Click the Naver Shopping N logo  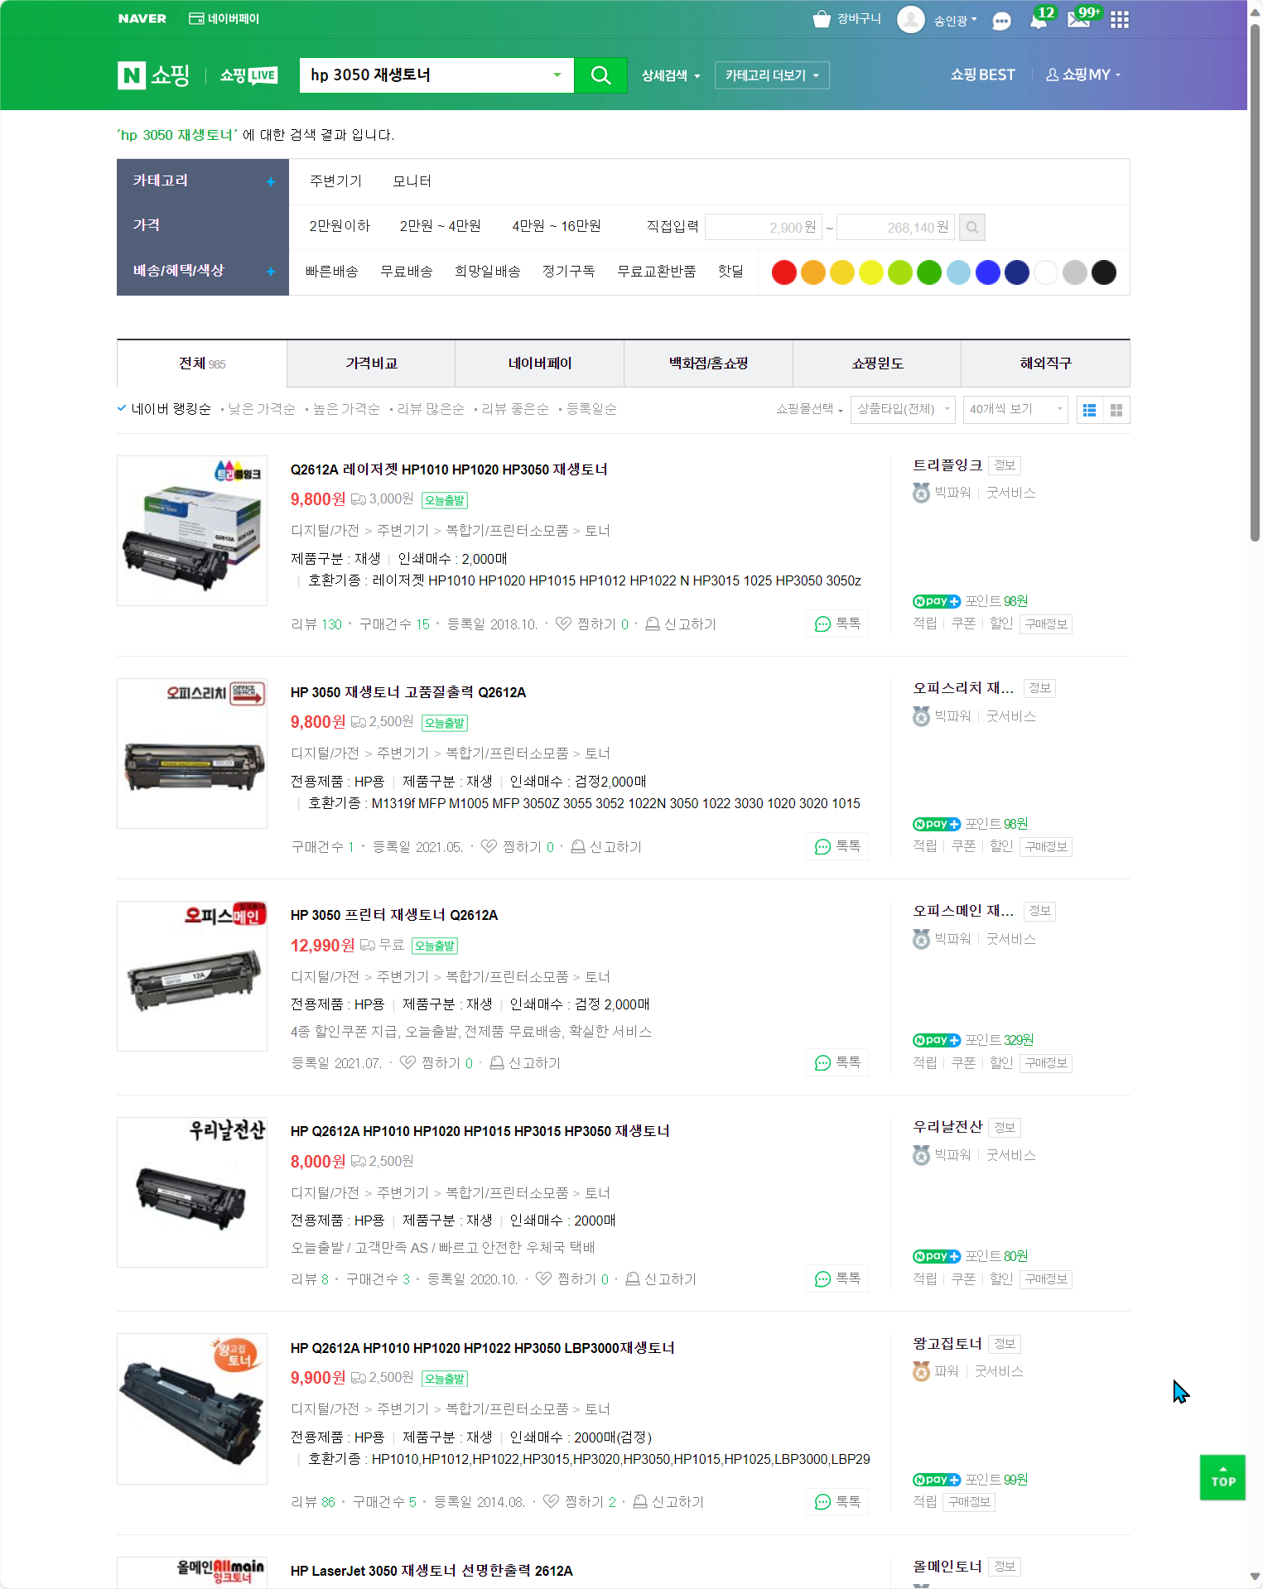point(132,75)
